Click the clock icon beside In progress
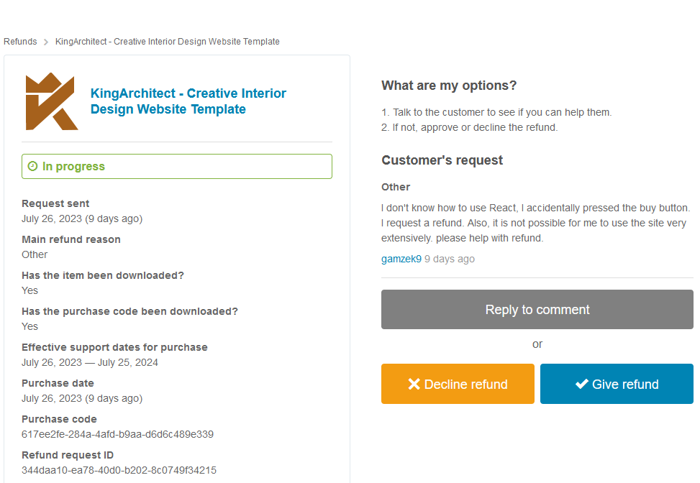The height and width of the screenshot is (483, 700). (32, 166)
